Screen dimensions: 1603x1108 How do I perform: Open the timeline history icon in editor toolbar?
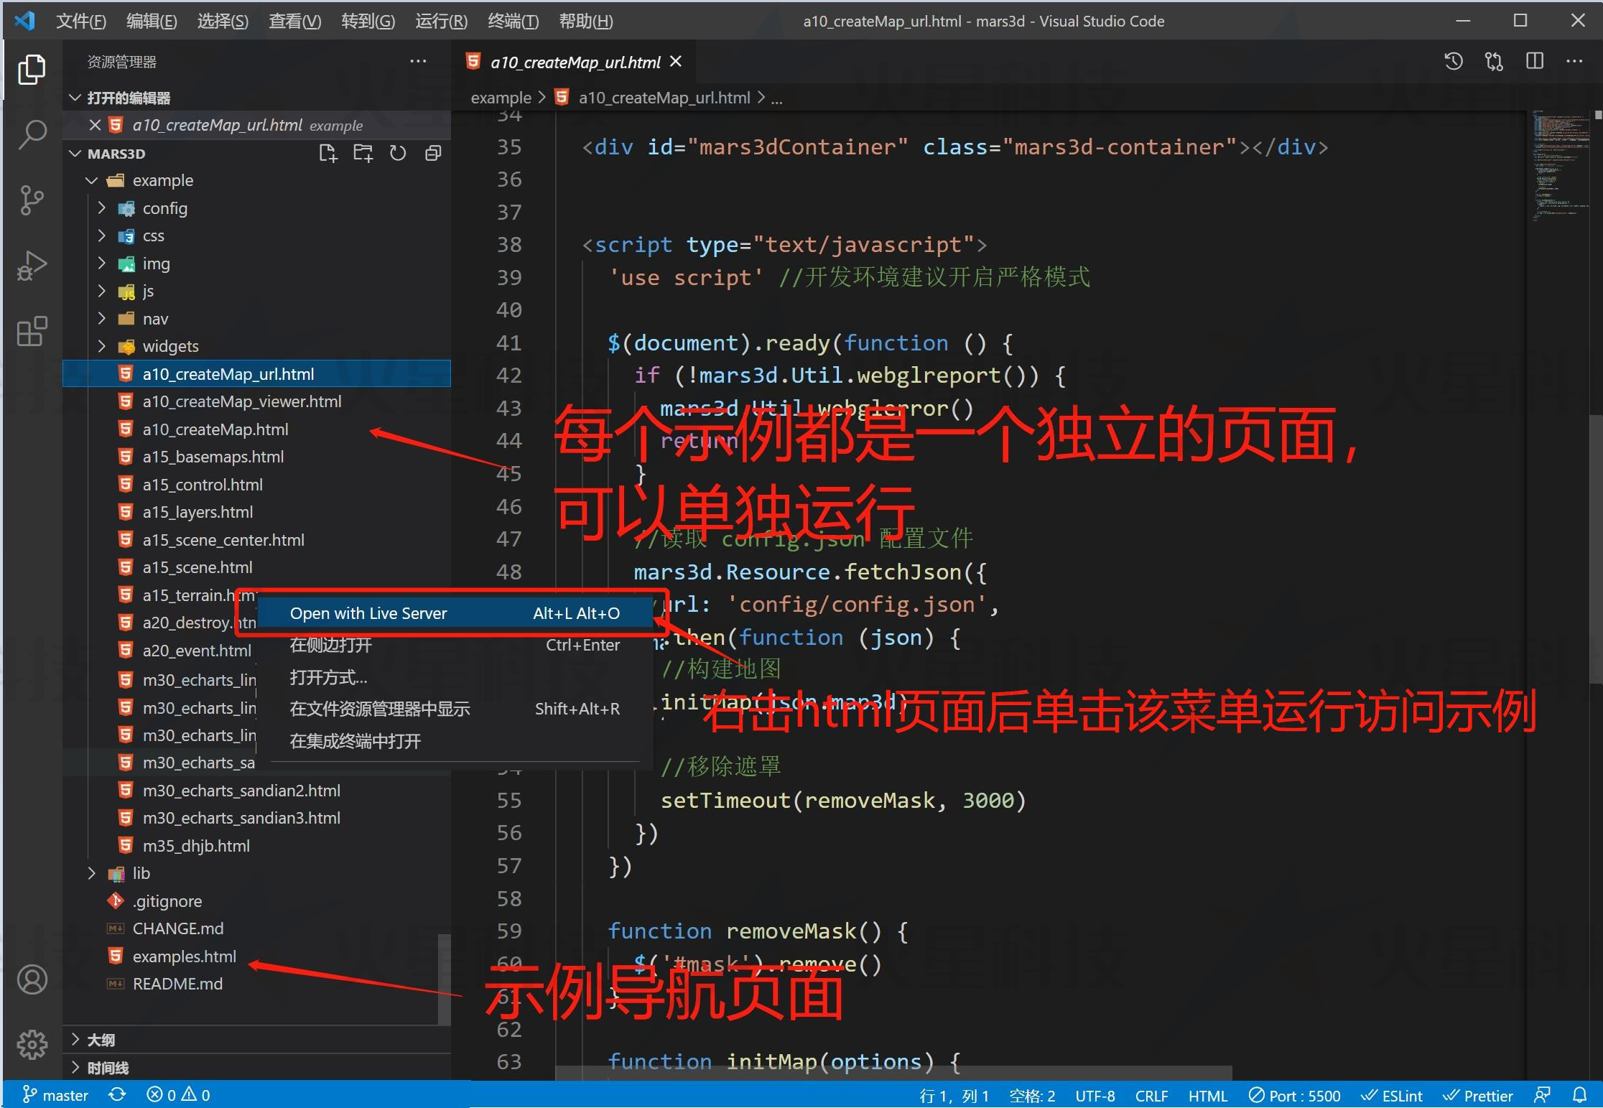1453,61
